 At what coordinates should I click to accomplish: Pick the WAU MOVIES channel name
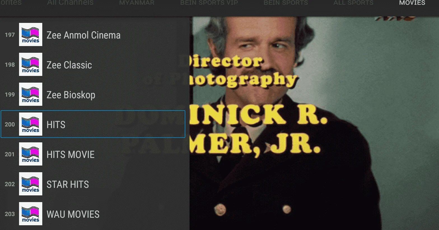[73, 214]
